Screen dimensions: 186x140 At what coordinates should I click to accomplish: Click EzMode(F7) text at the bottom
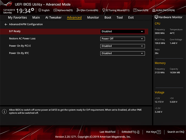pyautogui.click(x=128, y=132)
